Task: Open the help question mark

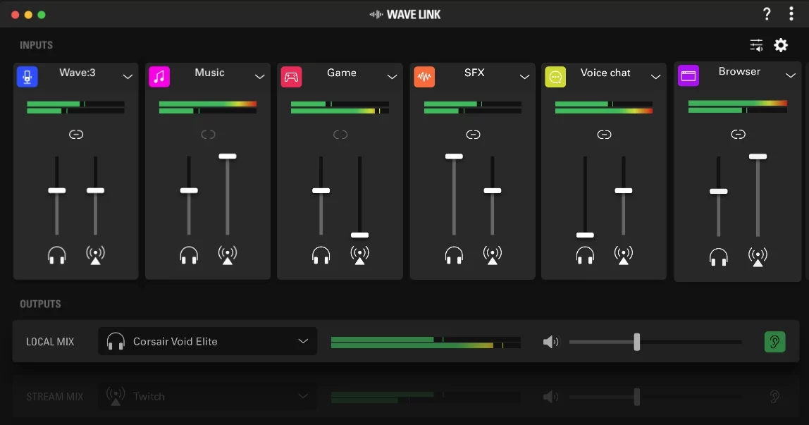Action: 767,14
